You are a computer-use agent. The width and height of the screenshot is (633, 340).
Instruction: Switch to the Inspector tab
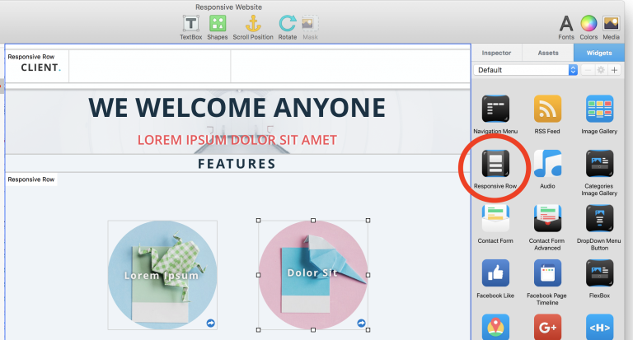click(x=496, y=53)
